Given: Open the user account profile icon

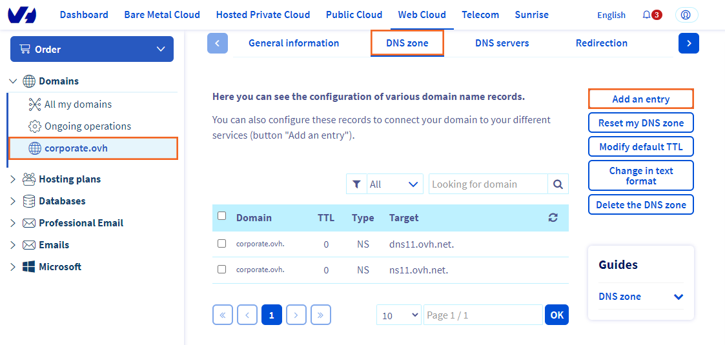Looking at the screenshot, I should pyautogui.click(x=686, y=15).
